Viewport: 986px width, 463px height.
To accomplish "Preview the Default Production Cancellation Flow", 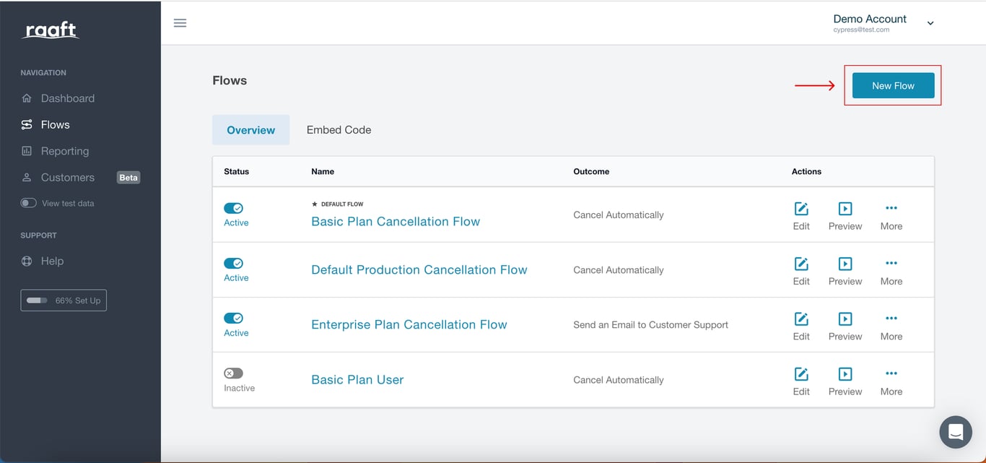I will coord(845,264).
